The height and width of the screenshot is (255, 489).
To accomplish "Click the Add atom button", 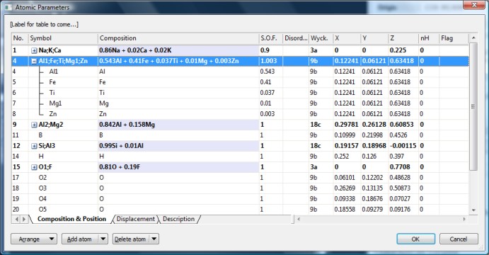I will point(80,239).
